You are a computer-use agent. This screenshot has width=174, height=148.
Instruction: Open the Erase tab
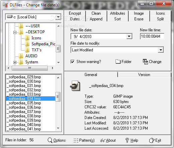coord(139,19)
